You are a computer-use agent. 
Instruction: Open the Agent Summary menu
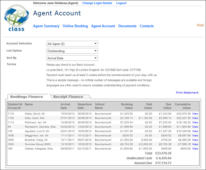point(46,26)
